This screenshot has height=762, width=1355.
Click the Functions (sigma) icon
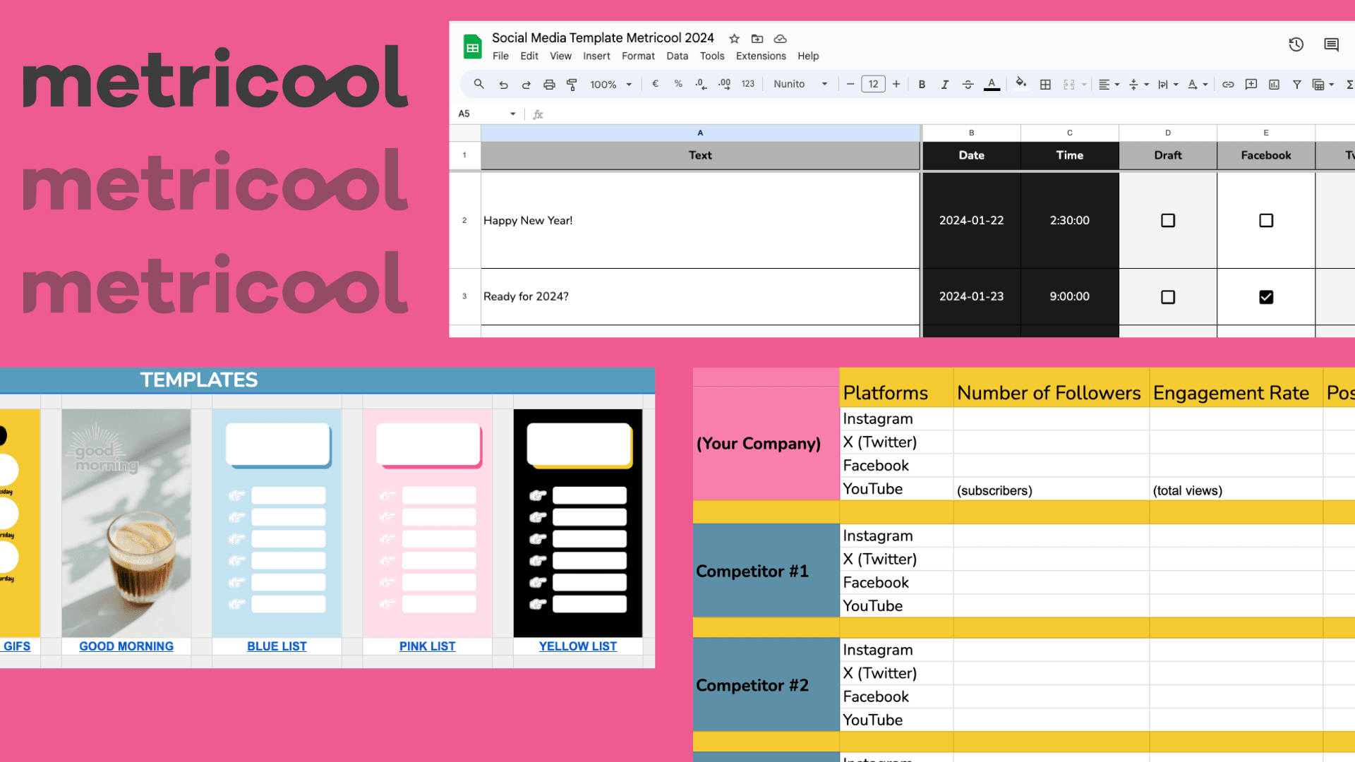pos(1350,84)
